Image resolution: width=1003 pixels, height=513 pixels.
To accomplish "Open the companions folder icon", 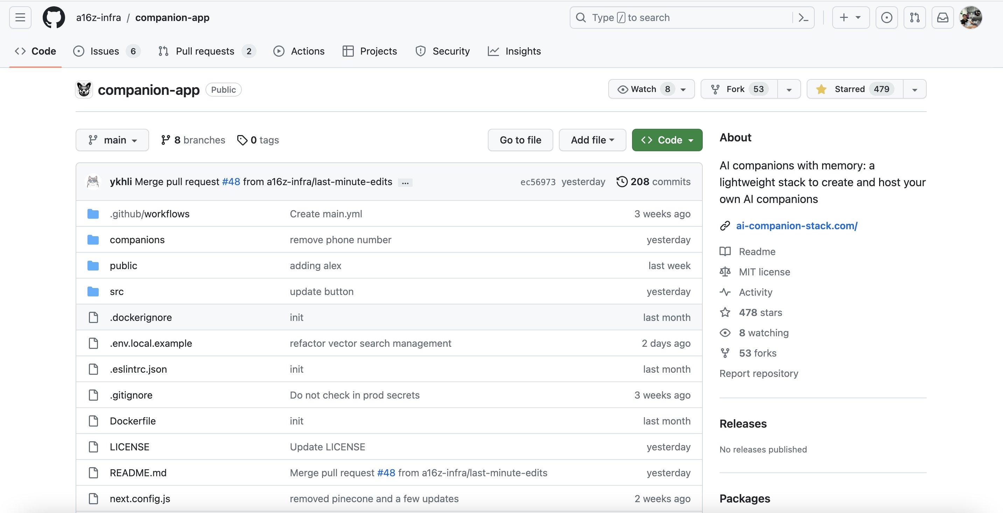I will point(93,240).
